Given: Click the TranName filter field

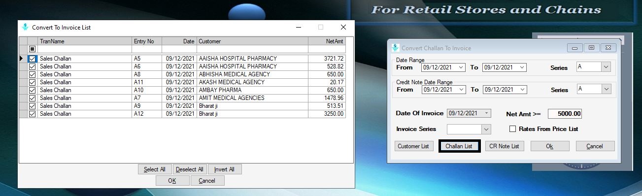Looking at the screenshot, I should click(85, 49).
